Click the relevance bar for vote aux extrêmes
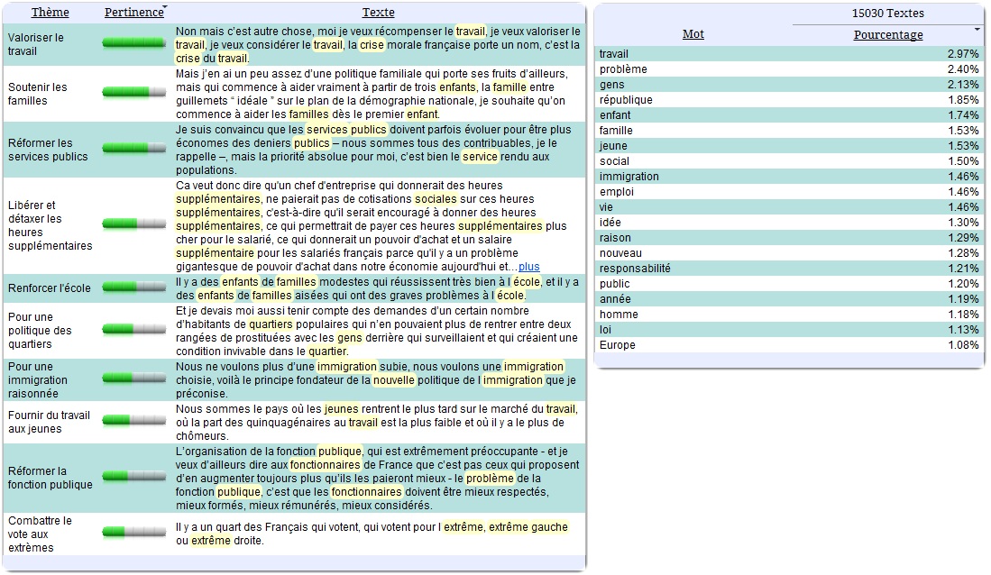This screenshot has height=575, width=991. pyautogui.click(x=134, y=533)
